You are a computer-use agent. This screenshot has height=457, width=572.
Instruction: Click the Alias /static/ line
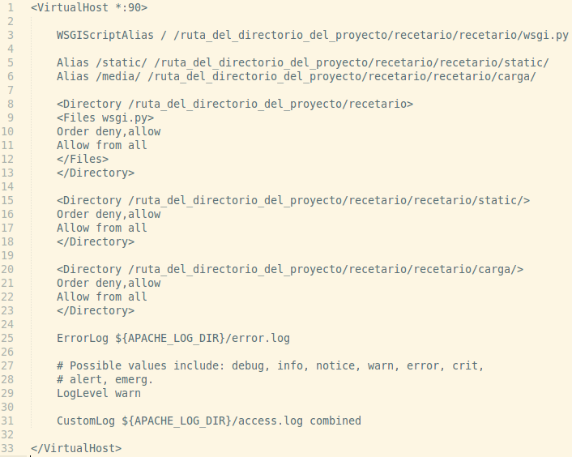pyautogui.click(x=302, y=62)
